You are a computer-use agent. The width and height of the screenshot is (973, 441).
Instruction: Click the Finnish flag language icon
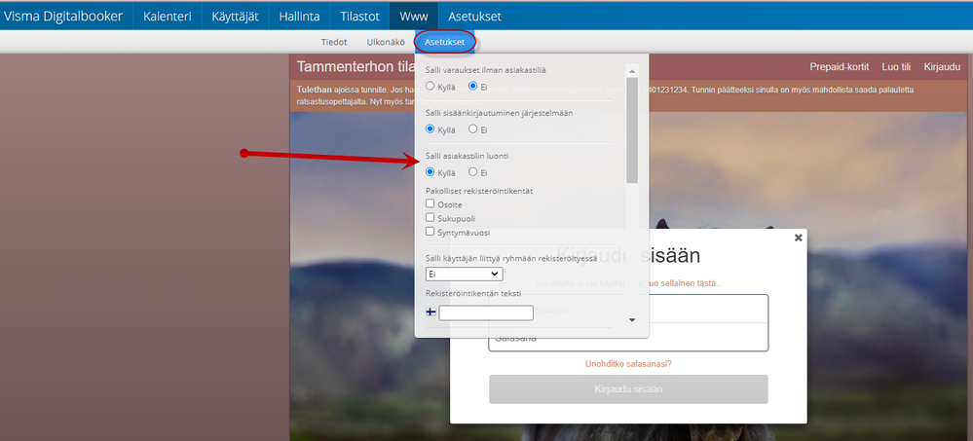coord(430,312)
